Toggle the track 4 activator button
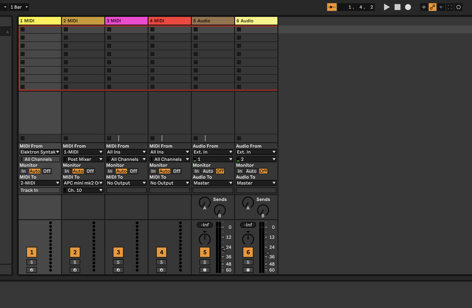This screenshot has height=308, width=472. point(162,252)
